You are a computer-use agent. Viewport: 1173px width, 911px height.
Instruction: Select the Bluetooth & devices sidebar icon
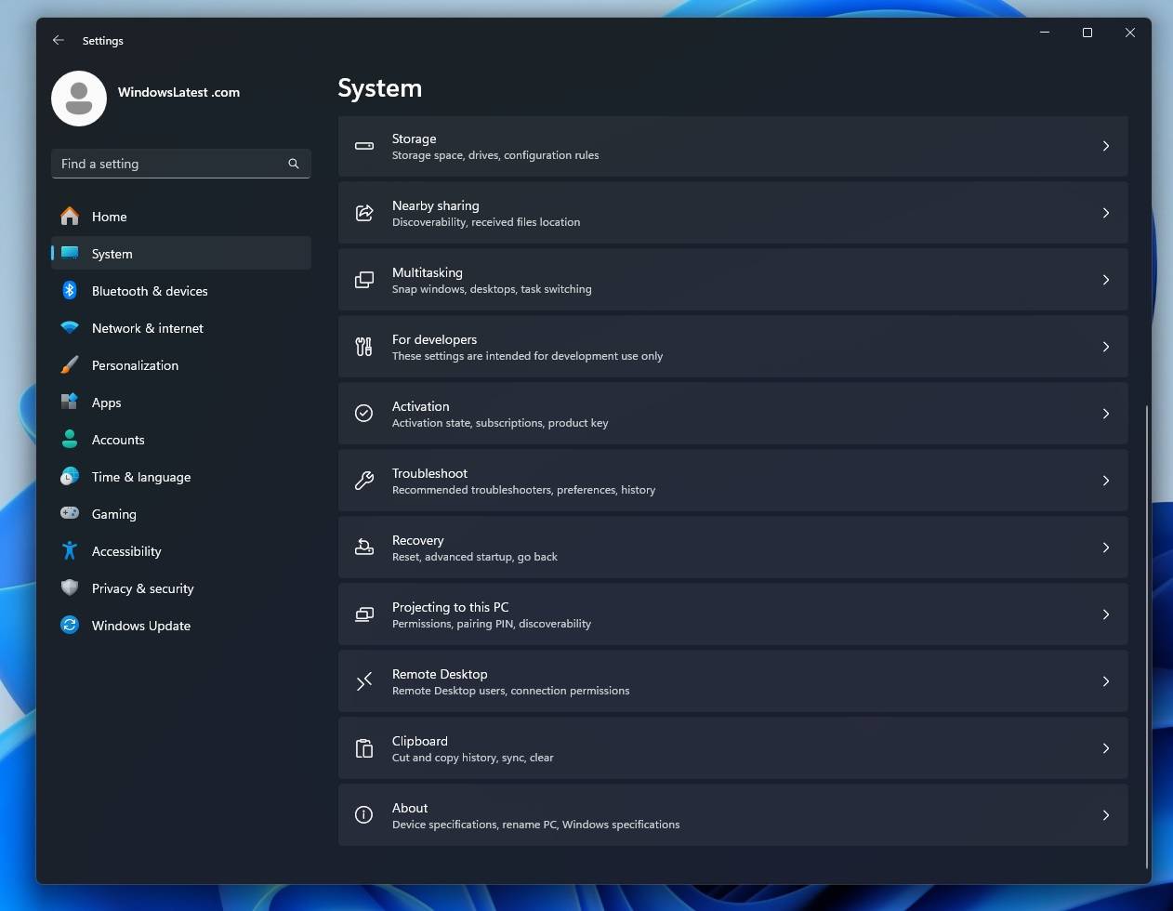70,291
